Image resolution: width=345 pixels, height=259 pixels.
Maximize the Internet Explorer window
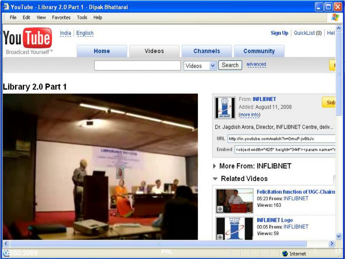328,7
